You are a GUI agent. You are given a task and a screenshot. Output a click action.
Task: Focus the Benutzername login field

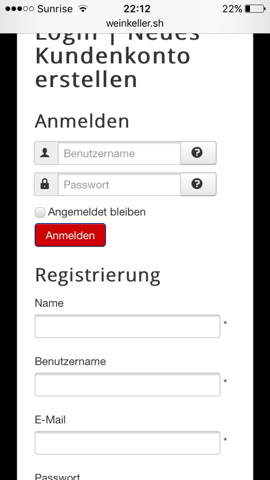tap(119, 153)
